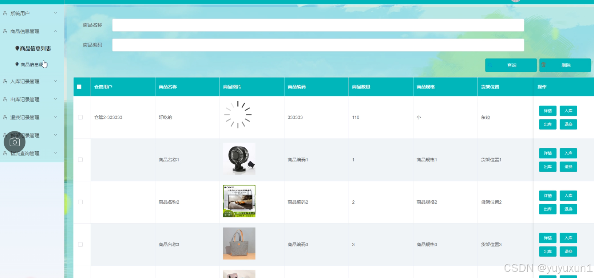Viewport: 594px width, 278px height.
Task: Click 详情 for product 好吃的
Action: [548, 111]
